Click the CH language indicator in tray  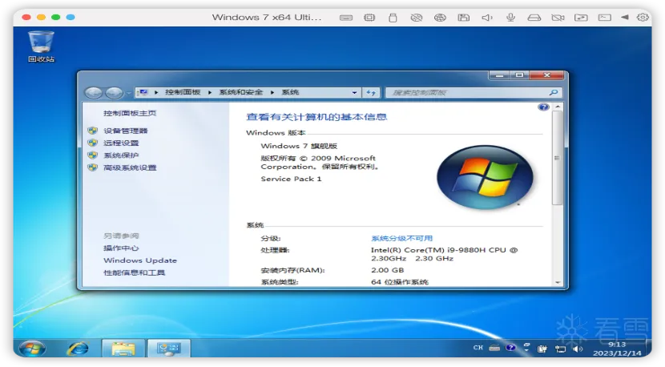click(478, 348)
